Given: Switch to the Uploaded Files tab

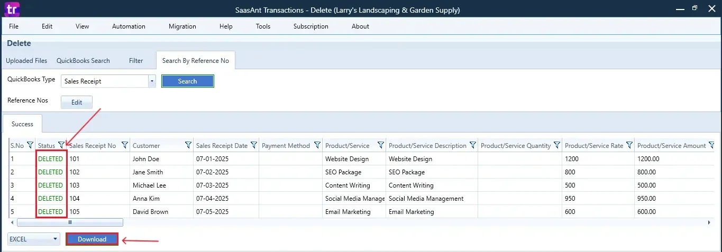Looking at the screenshot, I should pos(26,61).
